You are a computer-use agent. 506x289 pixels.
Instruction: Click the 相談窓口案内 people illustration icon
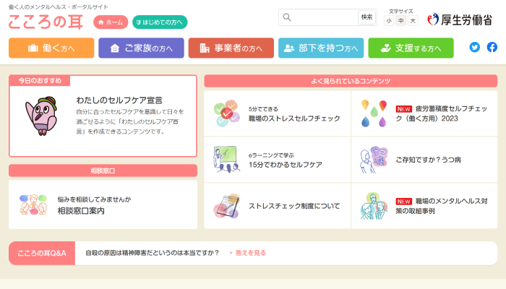(33, 204)
